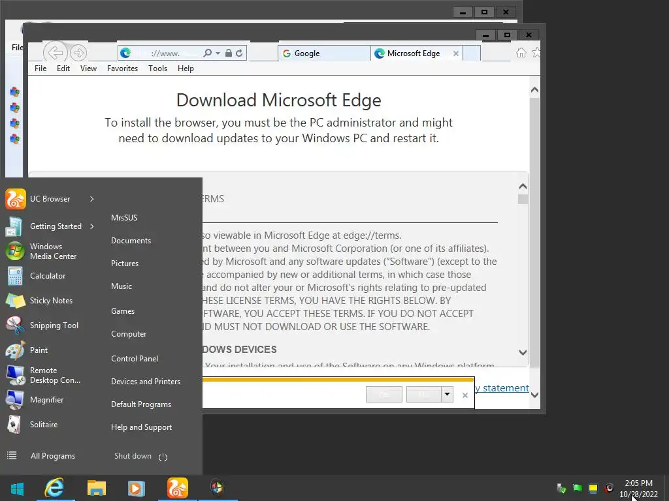Open Default Programs
The height and width of the screenshot is (501, 669).
[141, 404]
